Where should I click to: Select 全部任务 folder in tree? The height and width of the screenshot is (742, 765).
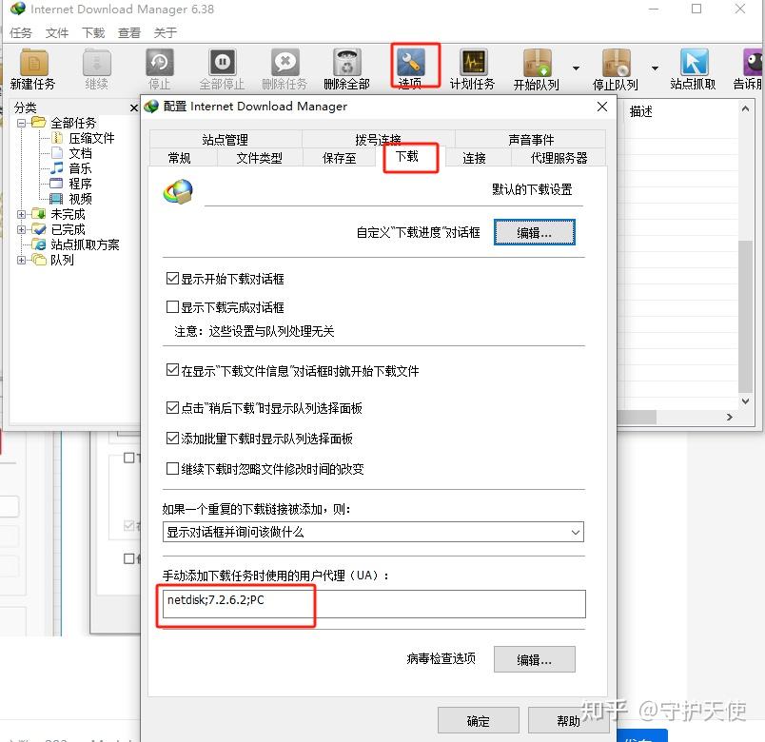tap(73, 123)
